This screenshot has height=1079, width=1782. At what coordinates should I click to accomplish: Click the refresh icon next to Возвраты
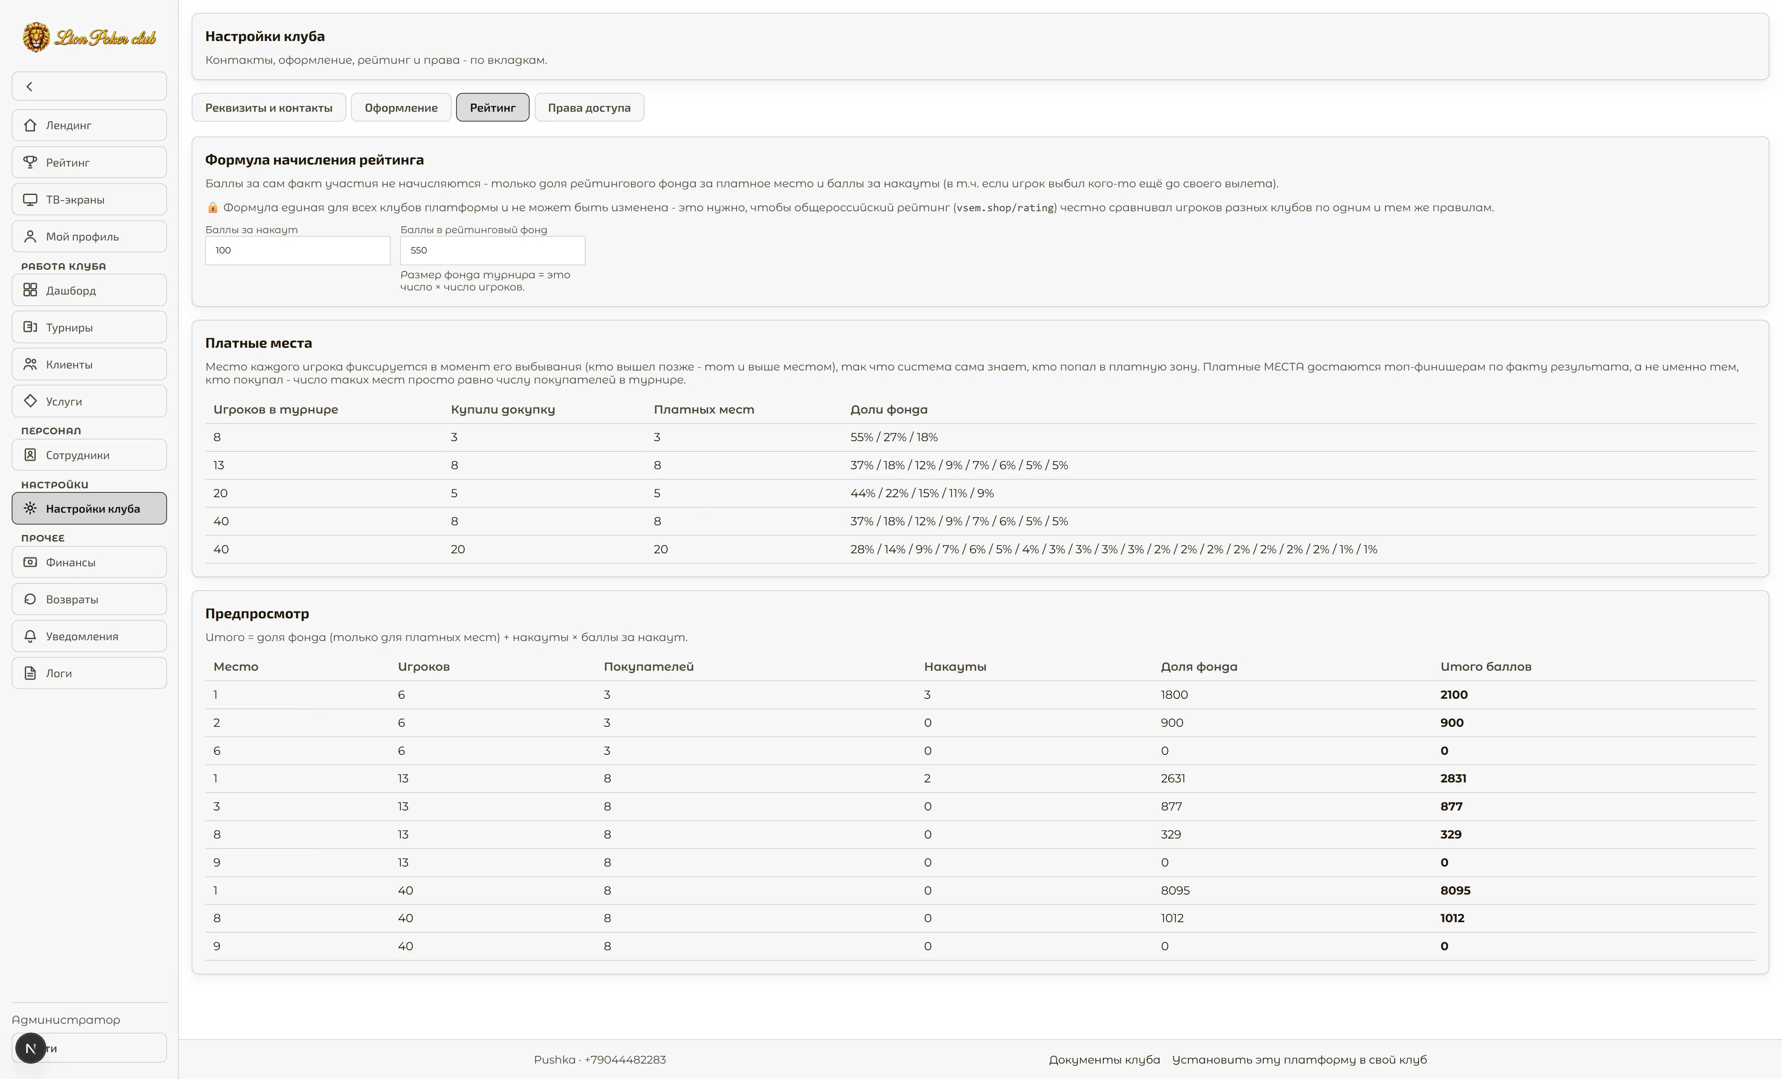pos(30,598)
